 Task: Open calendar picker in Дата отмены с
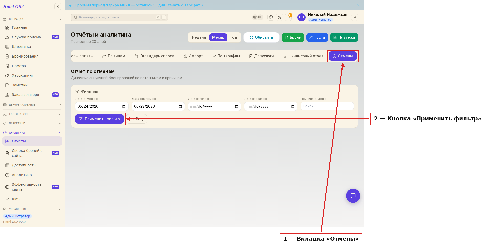point(124,106)
